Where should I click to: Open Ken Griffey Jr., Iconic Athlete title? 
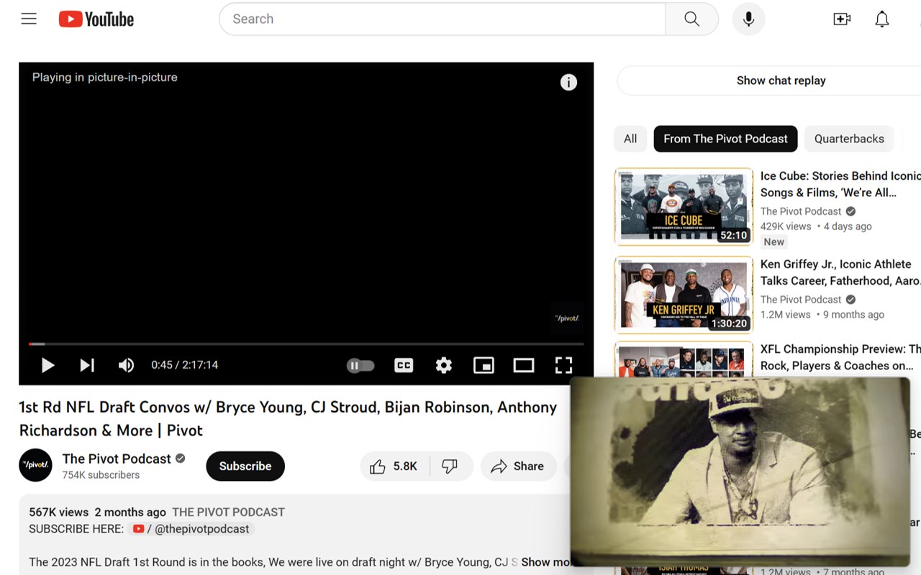point(840,272)
